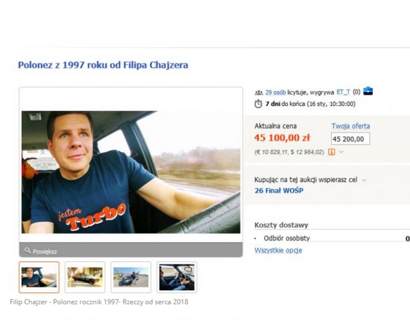Click the offer amount input field

click(x=350, y=139)
